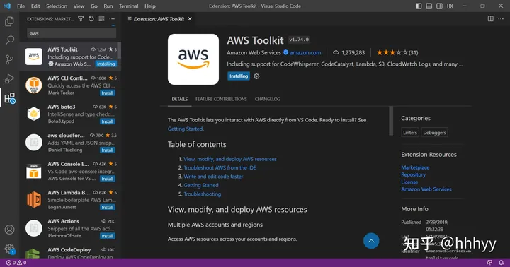Open the editor more actions ellipsis menu
Screen dimensions: 510x267
click(x=501, y=19)
